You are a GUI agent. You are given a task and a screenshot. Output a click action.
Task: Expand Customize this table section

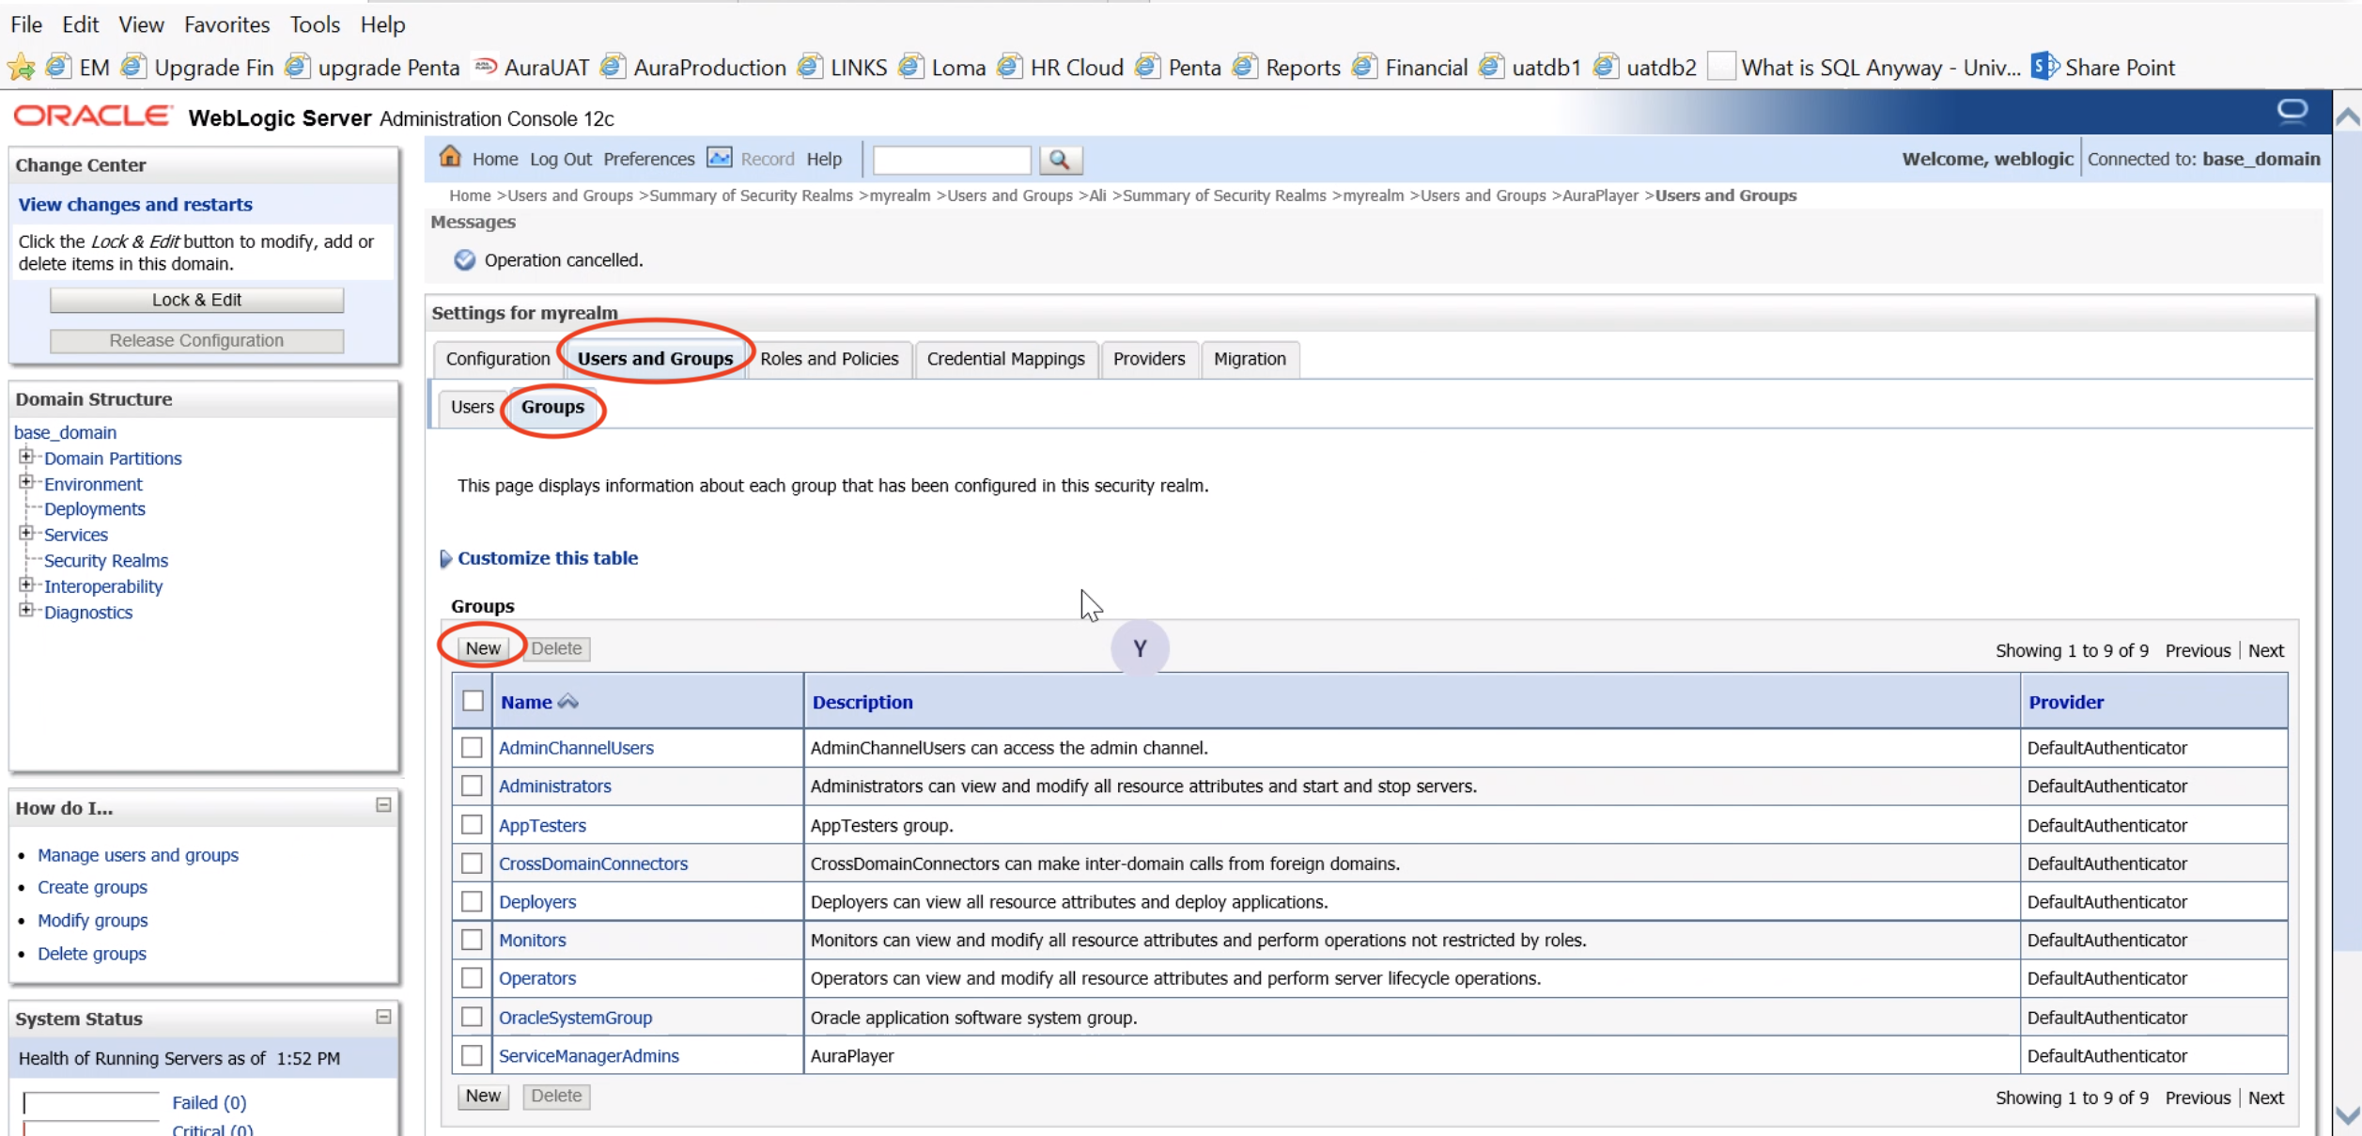click(x=445, y=559)
